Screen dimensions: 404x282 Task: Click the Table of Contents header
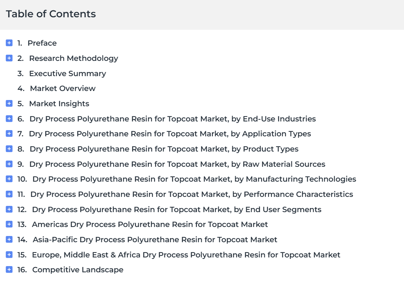51,14
